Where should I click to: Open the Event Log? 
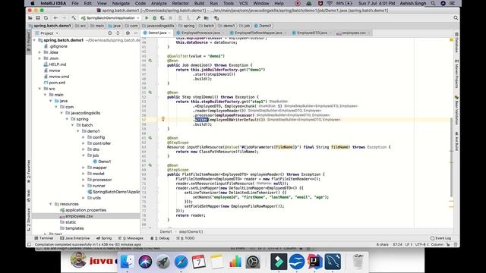(x=440, y=238)
